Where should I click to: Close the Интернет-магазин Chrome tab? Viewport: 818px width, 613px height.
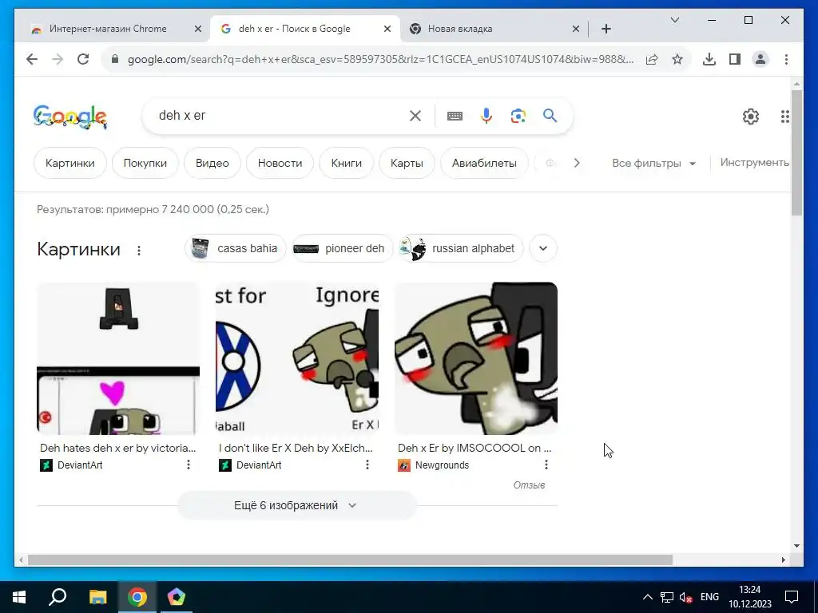pos(198,29)
